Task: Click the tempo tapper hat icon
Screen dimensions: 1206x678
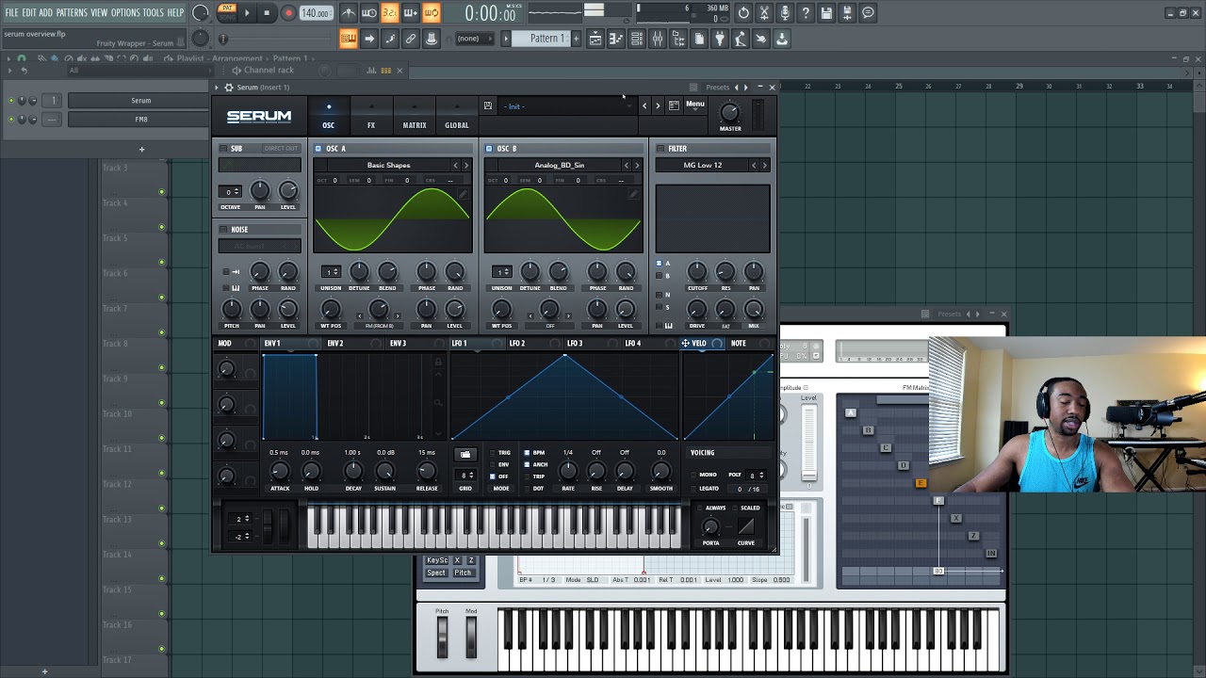Action: pos(432,39)
